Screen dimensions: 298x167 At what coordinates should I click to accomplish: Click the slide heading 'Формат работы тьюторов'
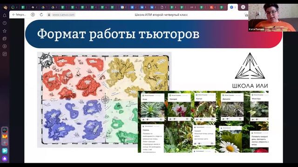tap(118, 34)
